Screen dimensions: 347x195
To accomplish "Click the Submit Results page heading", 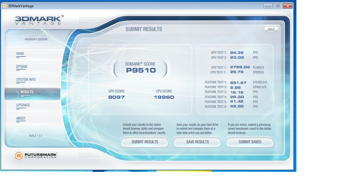I will pyautogui.click(x=144, y=29).
